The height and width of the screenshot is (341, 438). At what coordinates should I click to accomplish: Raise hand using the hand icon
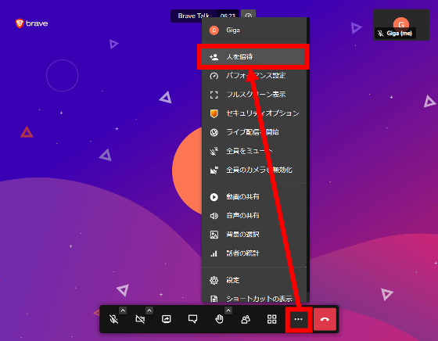(x=219, y=319)
